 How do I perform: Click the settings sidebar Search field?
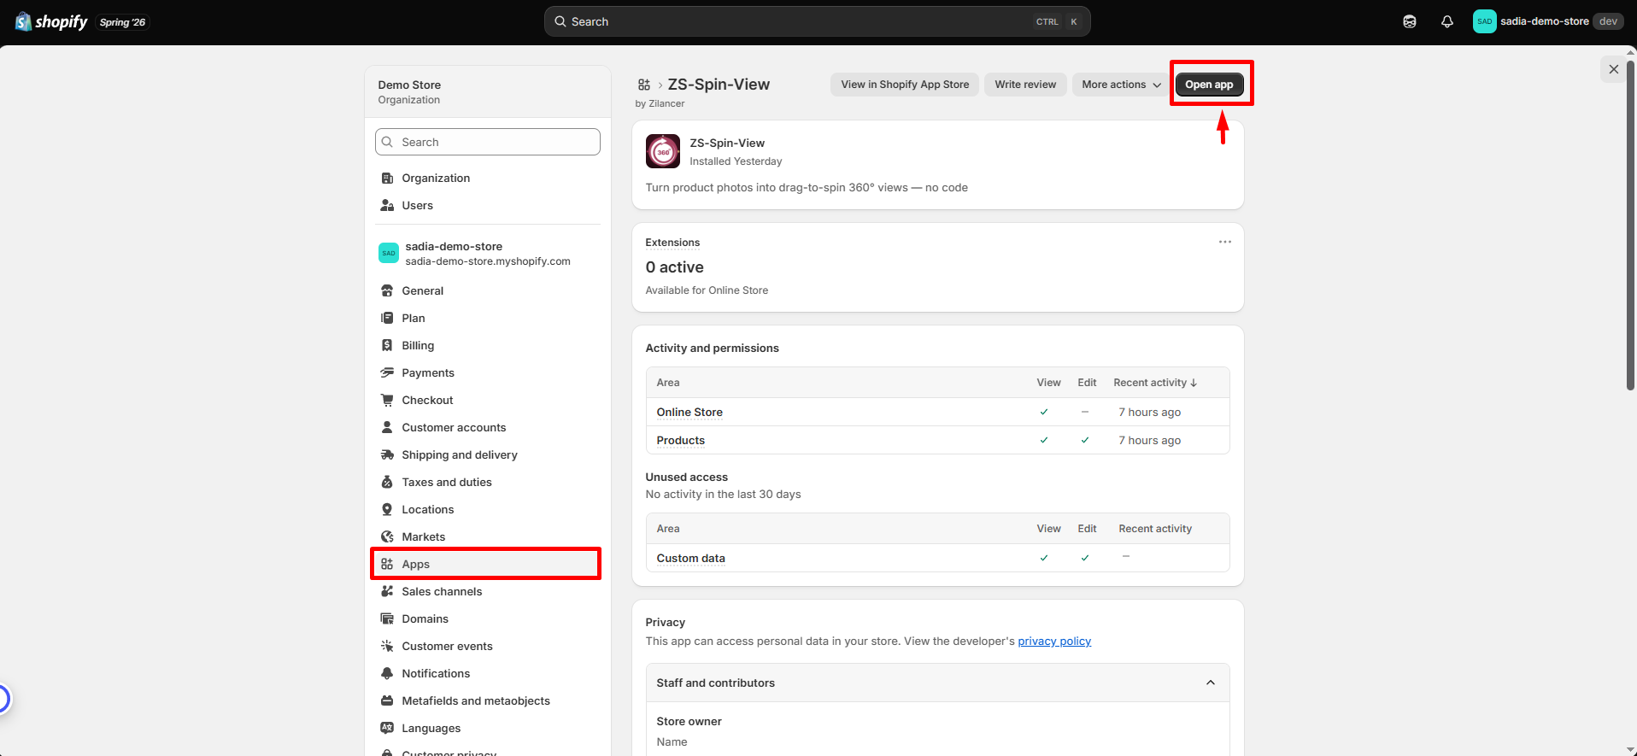[x=488, y=142]
